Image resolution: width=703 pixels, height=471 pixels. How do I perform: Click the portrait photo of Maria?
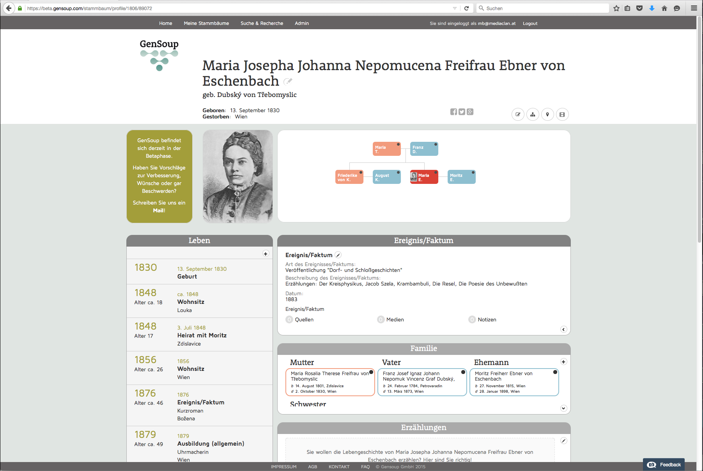pyautogui.click(x=237, y=176)
